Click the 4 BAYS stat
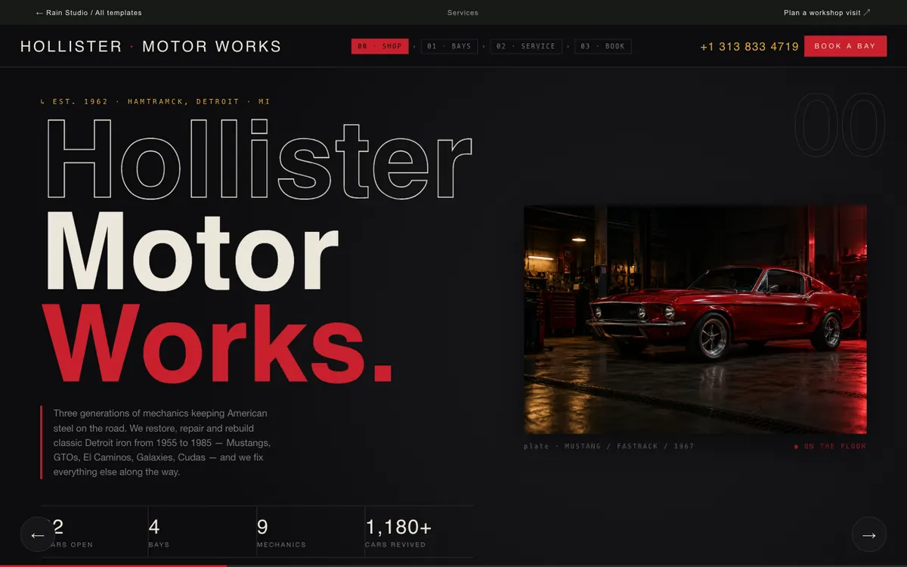The image size is (907, 567). [202, 532]
